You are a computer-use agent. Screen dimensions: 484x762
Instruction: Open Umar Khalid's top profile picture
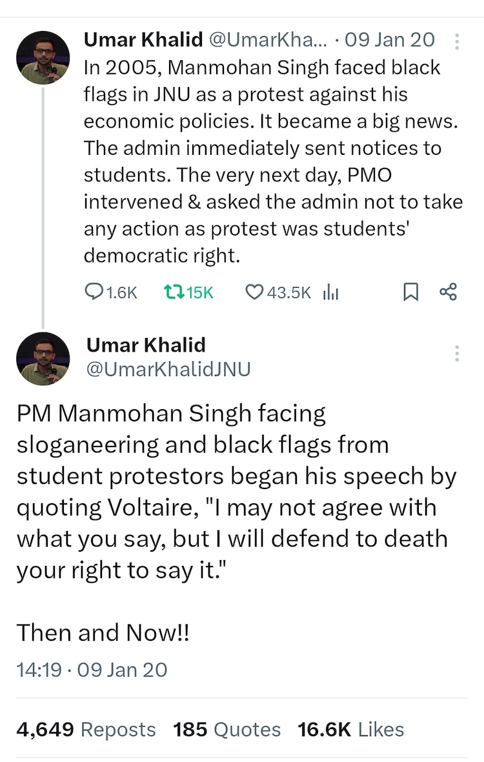tap(43, 57)
